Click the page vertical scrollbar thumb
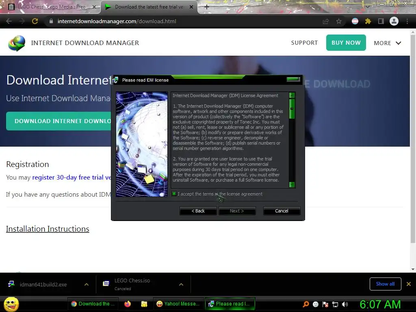Screen dimensions: 416x312 (413, 139)
